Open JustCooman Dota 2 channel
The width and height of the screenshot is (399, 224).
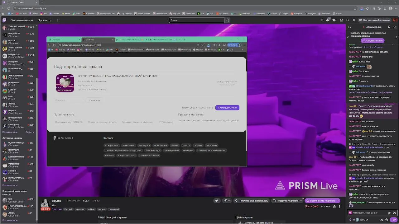[x=18, y=49]
